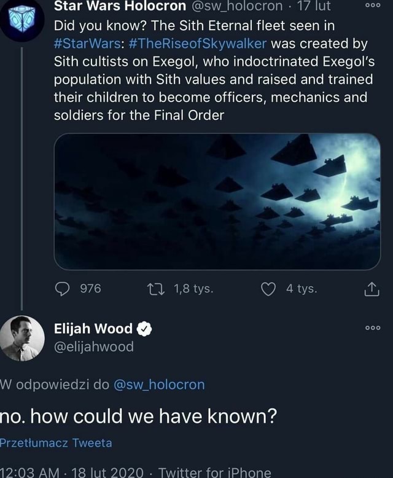Image resolution: width=393 pixels, height=478 pixels.
Task: Click the Star Wars Holocron display name
Action: coord(120,7)
